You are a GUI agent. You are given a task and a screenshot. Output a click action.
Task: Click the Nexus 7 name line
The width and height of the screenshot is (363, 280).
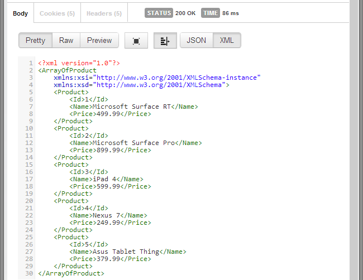[108, 215]
